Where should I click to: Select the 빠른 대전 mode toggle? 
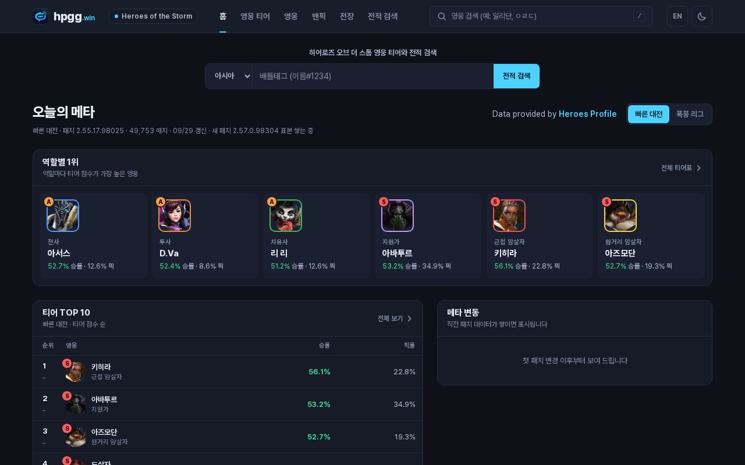(x=648, y=114)
